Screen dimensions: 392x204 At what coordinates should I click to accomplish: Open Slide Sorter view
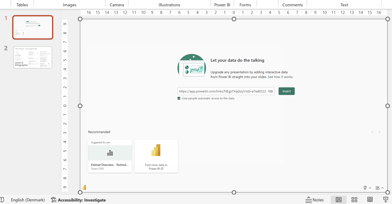click(354, 200)
